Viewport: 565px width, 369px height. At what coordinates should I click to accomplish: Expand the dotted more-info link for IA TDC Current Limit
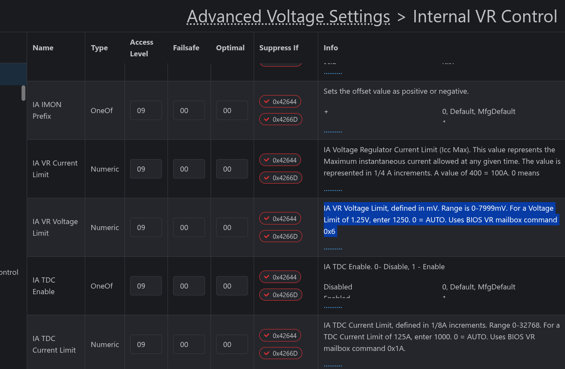[333, 365]
